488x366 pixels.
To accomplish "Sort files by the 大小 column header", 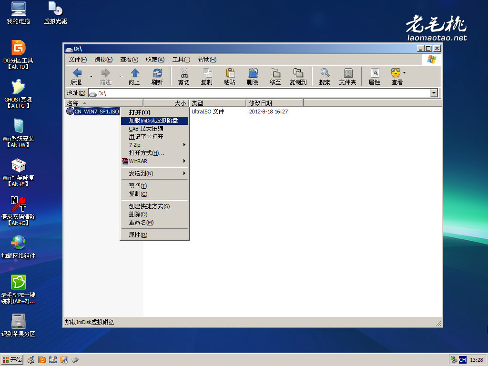I will [166, 103].
